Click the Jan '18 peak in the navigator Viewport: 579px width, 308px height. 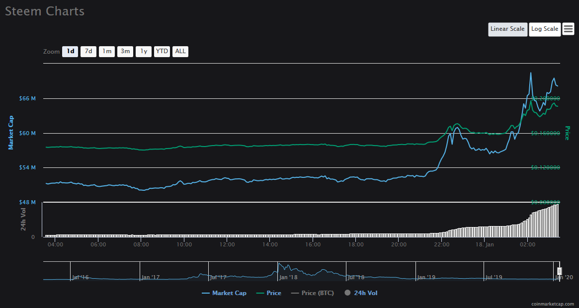tap(279, 264)
